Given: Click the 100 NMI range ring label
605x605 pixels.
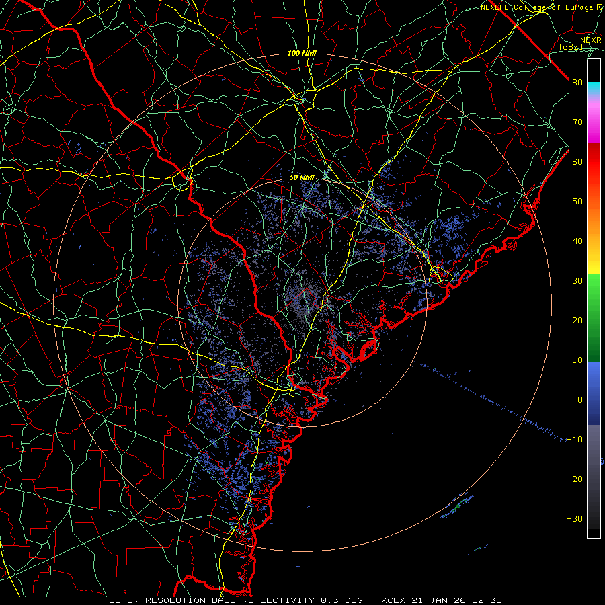Looking at the screenshot, I should click(302, 53).
